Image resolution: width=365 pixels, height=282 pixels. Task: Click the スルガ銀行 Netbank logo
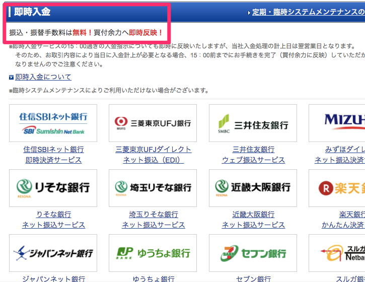337,253
